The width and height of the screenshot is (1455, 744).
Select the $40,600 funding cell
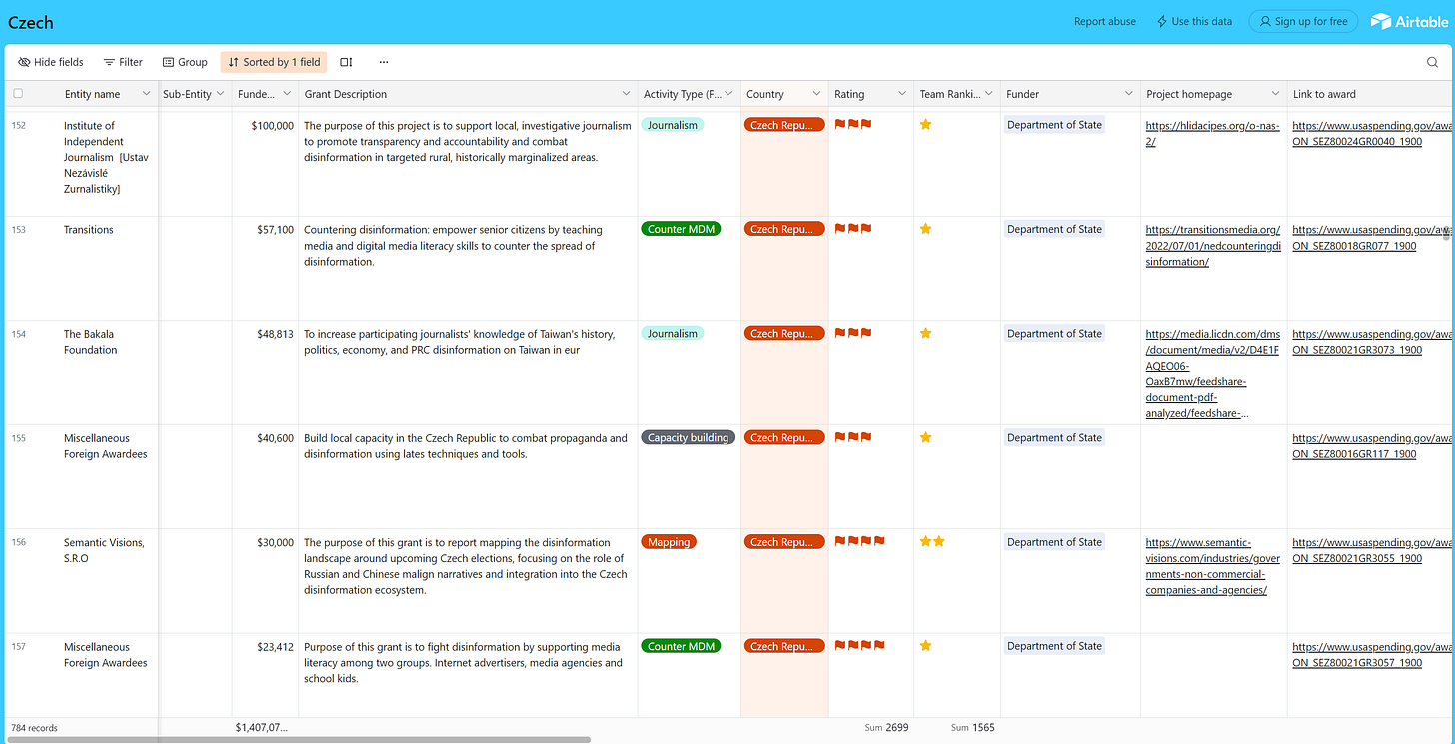pos(265,476)
